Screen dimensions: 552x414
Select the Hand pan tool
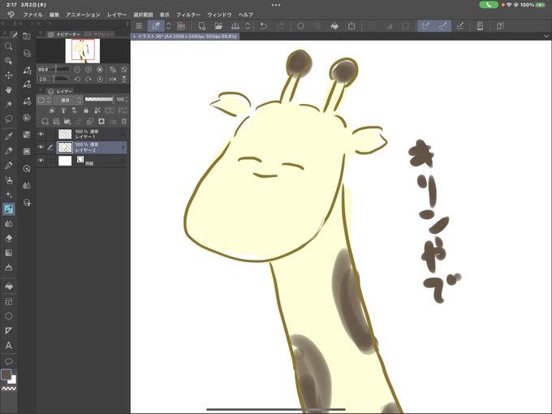click(x=9, y=90)
